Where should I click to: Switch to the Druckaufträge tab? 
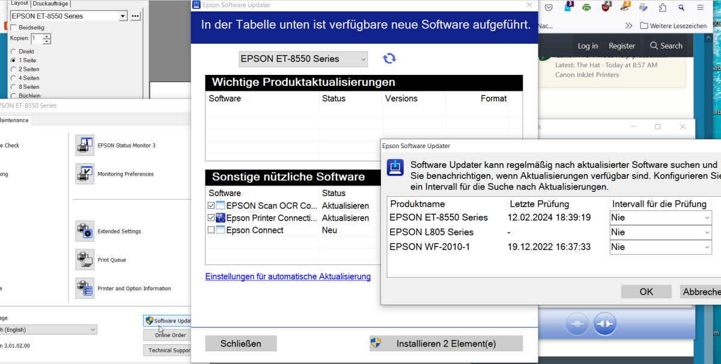(50, 4)
